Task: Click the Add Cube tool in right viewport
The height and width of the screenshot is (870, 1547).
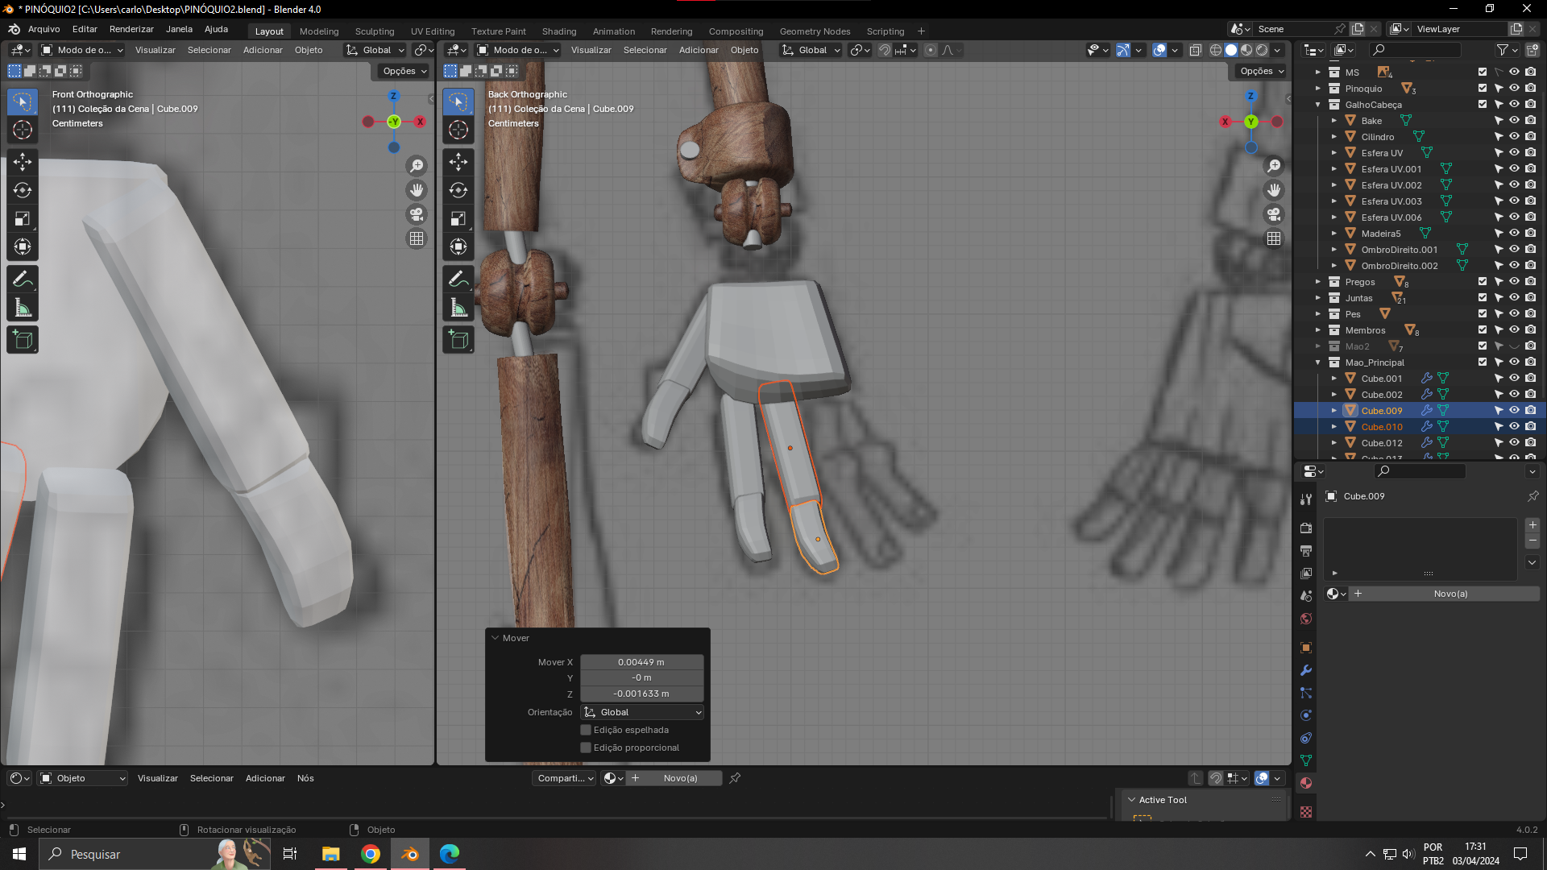Action: (458, 340)
